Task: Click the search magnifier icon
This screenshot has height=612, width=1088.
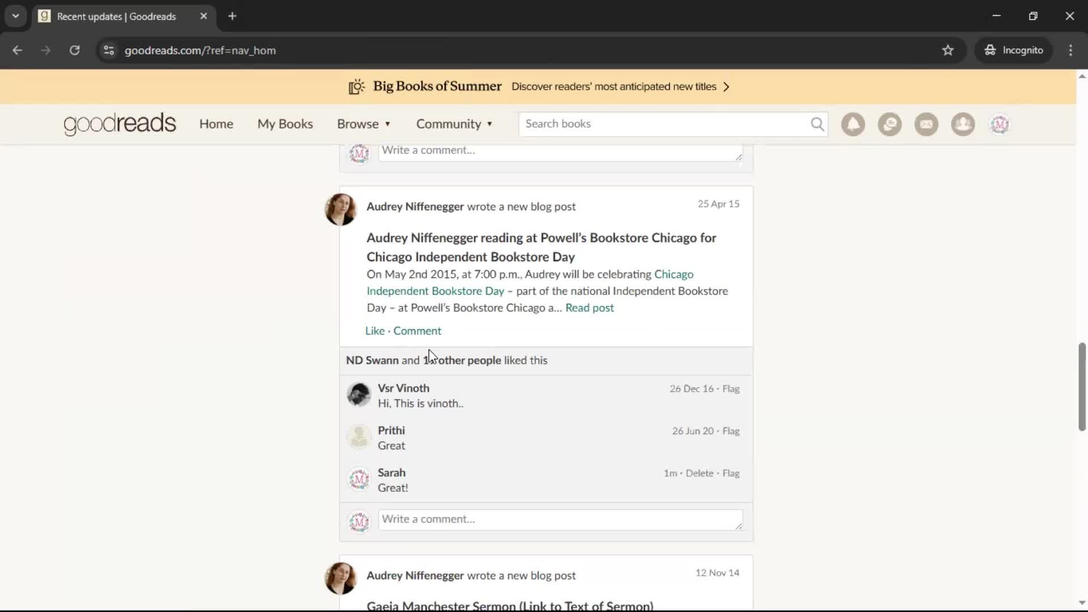Action: tap(817, 124)
